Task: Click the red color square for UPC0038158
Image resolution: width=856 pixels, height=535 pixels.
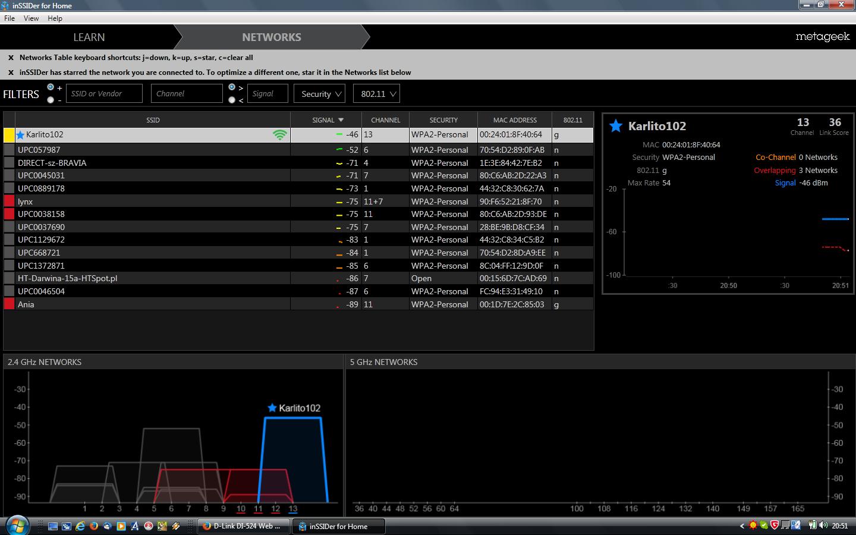Action: pyautogui.click(x=9, y=214)
